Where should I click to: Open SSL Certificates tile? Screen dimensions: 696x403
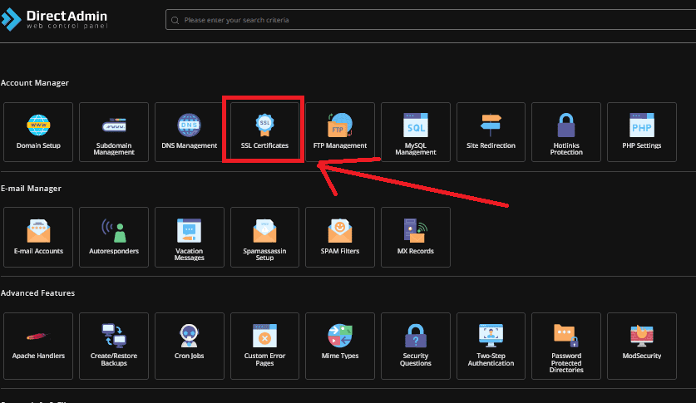pyautogui.click(x=264, y=132)
